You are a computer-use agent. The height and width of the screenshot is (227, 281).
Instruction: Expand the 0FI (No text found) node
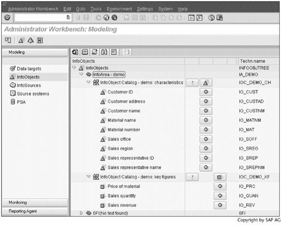click(81, 213)
